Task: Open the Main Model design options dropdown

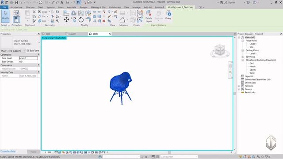Action: tap(179, 157)
